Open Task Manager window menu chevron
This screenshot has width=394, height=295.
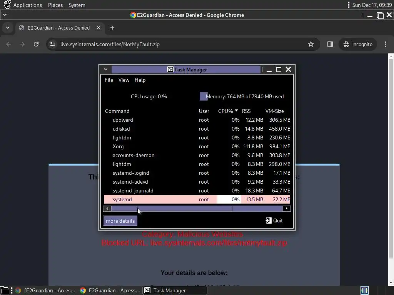point(105,70)
